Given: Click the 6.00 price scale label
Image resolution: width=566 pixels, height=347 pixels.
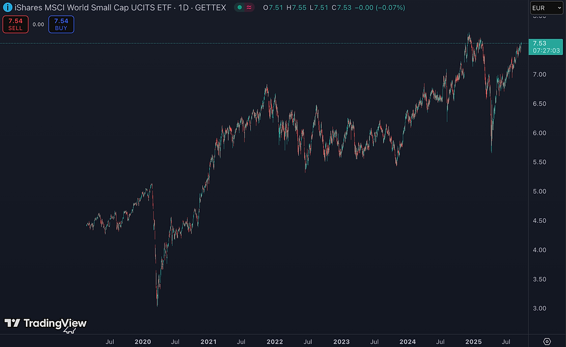Looking at the screenshot, I should click(539, 133).
